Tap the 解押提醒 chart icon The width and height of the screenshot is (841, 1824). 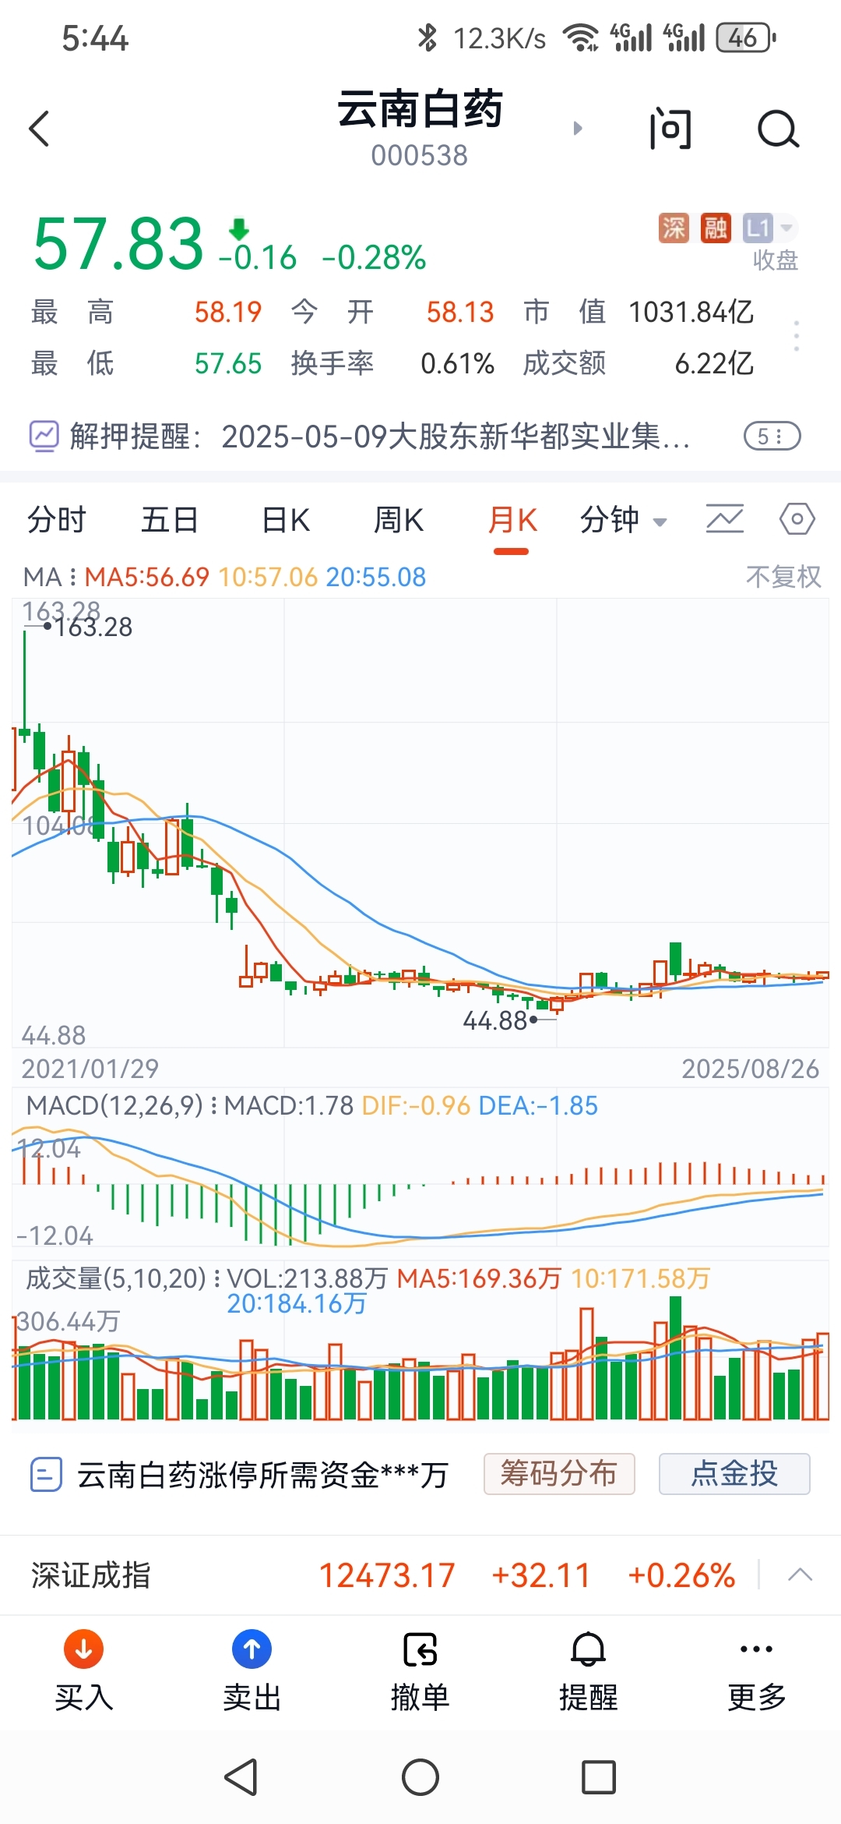44,436
